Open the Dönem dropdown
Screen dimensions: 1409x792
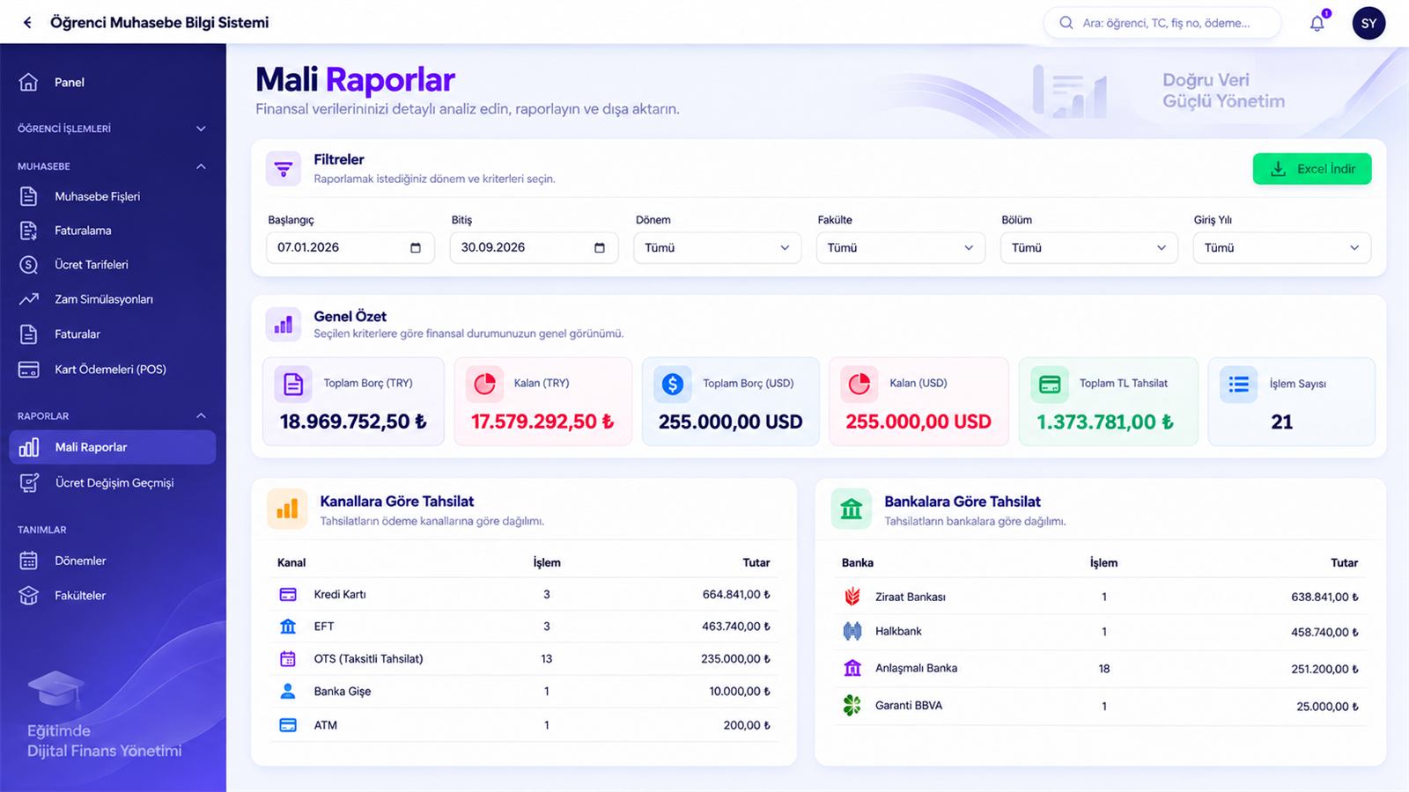(x=718, y=248)
